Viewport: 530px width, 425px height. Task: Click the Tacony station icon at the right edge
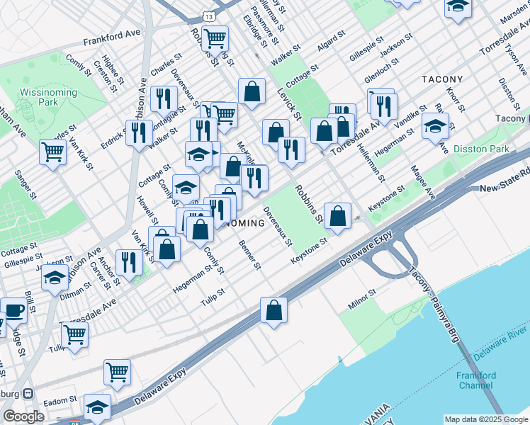point(528,118)
